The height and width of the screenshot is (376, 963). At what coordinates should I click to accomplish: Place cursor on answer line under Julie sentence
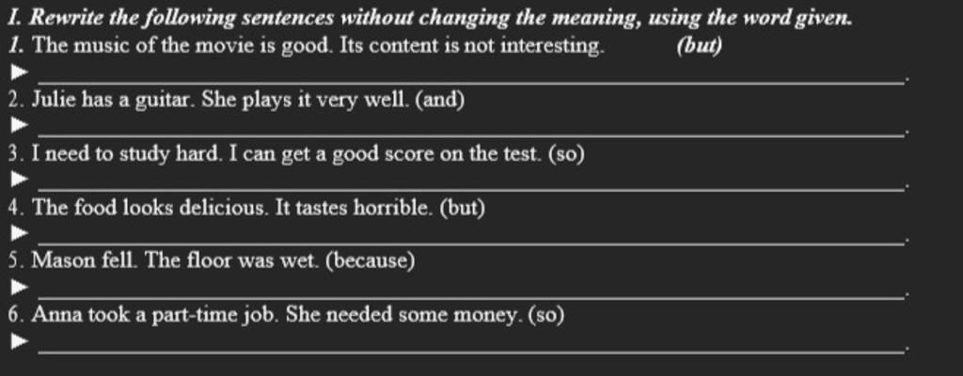(x=470, y=130)
